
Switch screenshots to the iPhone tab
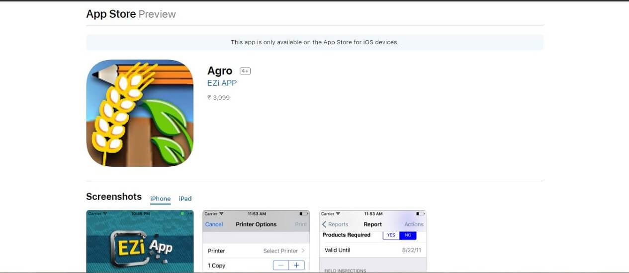coord(161,199)
